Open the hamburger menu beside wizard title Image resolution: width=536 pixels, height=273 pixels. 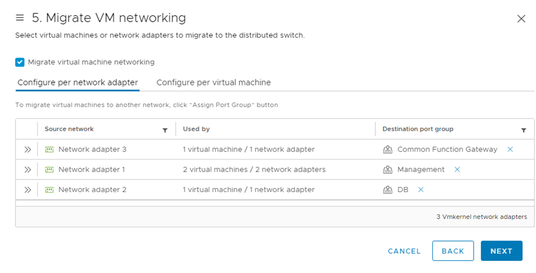click(x=20, y=18)
